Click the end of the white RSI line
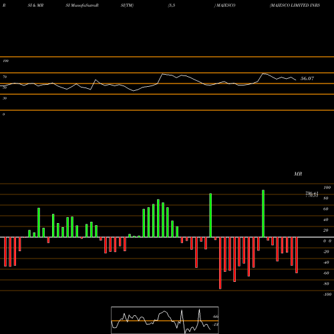This screenshot has width=334, height=334. point(296,80)
